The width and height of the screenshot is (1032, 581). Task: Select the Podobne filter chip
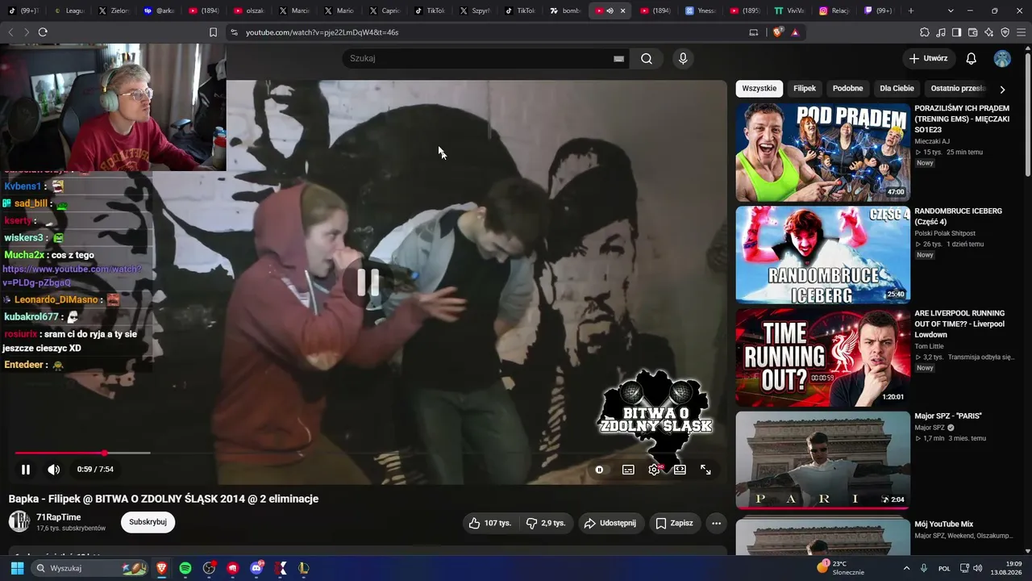[848, 89]
